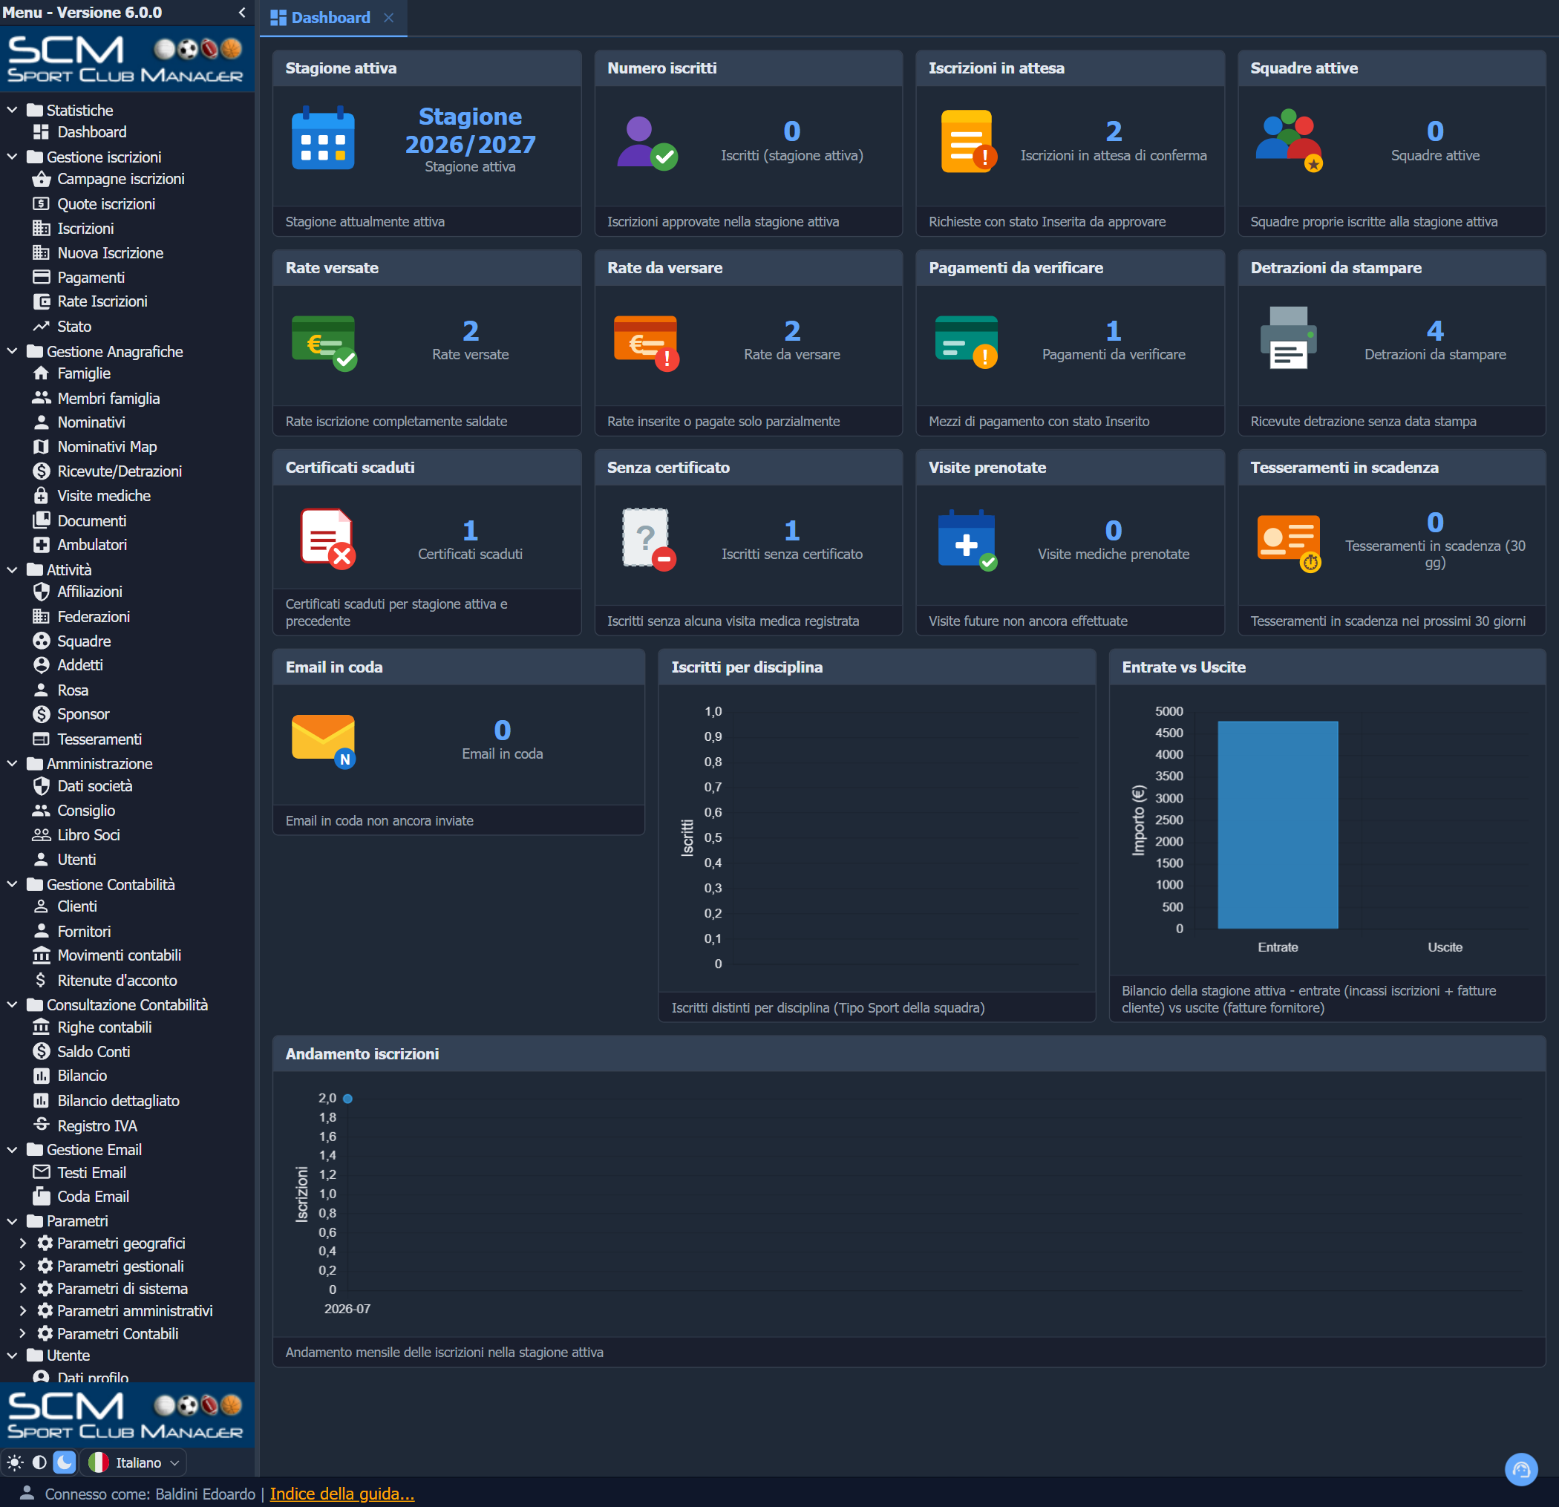
Task: Expand Parametri gestionali node
Action: point(22,1266)
